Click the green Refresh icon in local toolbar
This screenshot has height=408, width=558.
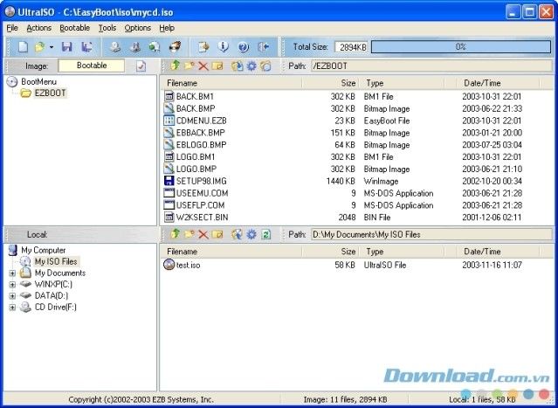(265, 234)
